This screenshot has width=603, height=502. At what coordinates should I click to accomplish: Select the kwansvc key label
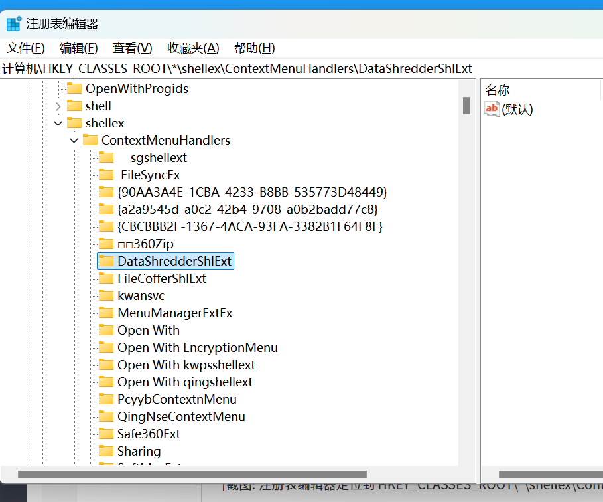pos(141,296)
